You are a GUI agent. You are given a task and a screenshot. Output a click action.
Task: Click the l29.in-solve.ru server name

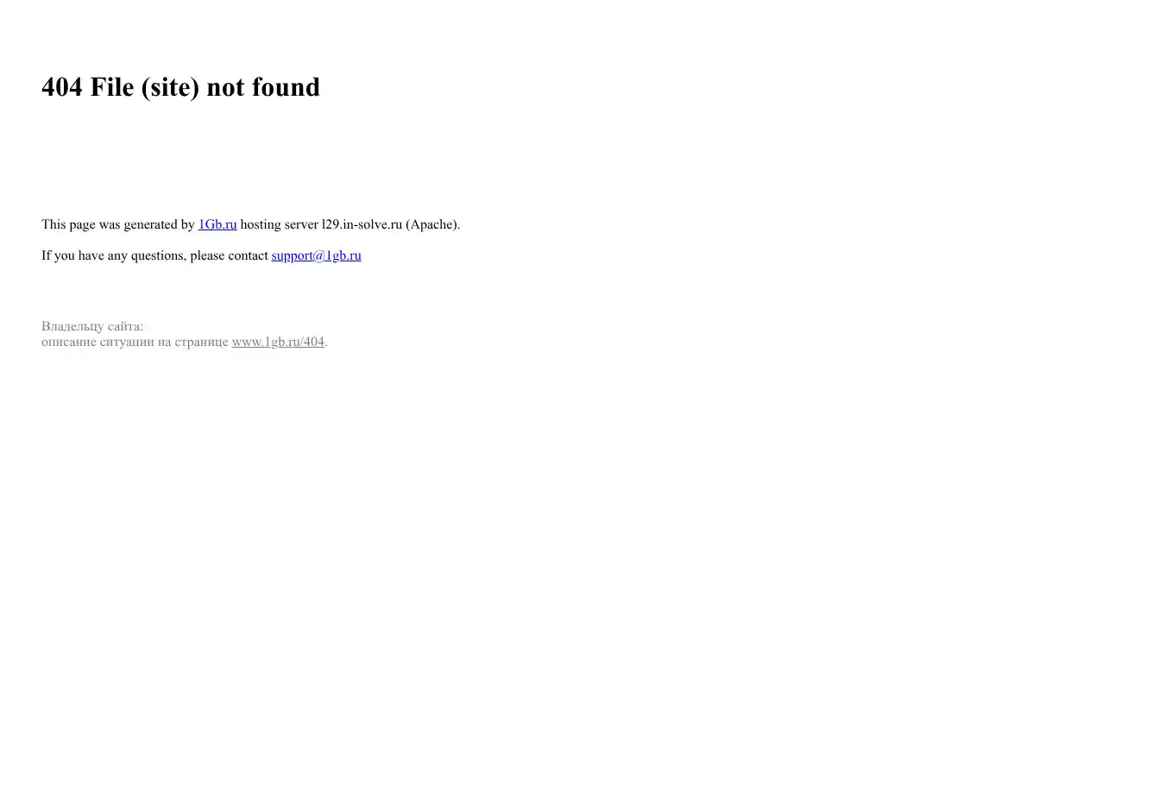pos(362,224)
